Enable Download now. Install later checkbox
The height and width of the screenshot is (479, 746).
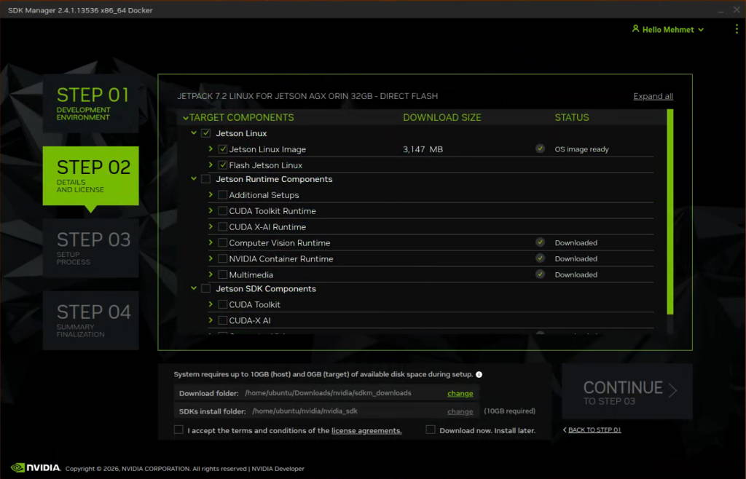point(431,429)
